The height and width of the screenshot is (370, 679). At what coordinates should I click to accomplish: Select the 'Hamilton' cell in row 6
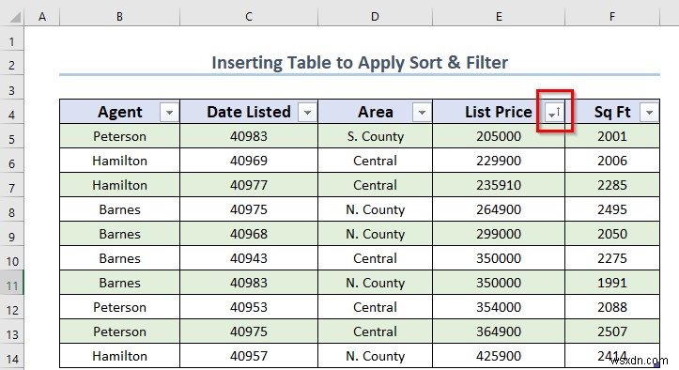click(119, 161)
